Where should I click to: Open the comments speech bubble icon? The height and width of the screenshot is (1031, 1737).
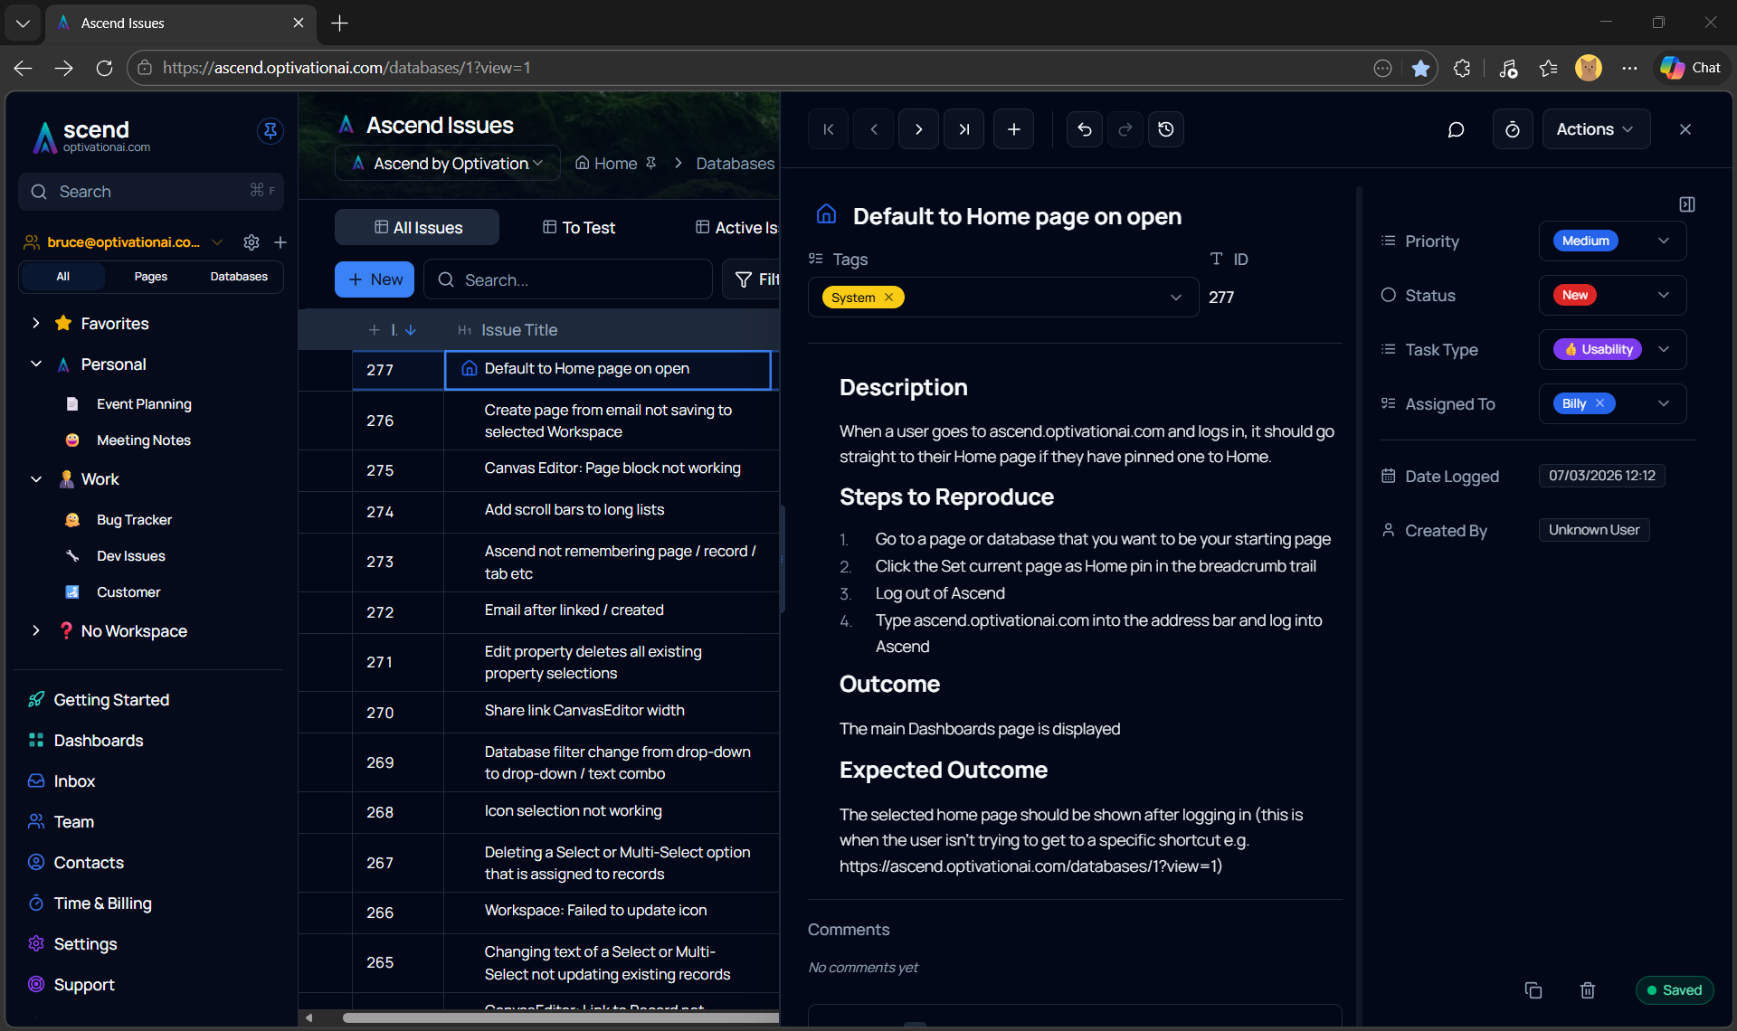[x=1456, y=129]
